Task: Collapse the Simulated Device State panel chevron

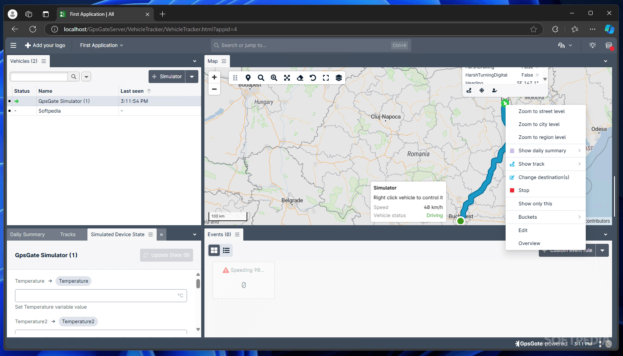Action: [x=195, y=234]
